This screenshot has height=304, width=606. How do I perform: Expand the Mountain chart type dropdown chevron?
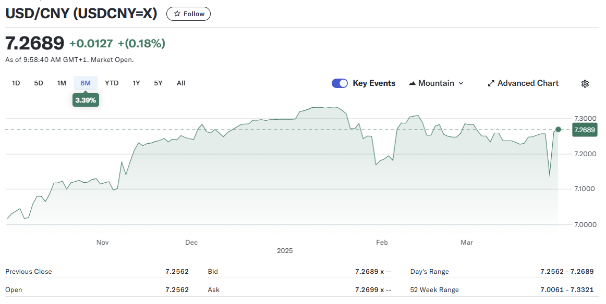(x=460, y=84)
